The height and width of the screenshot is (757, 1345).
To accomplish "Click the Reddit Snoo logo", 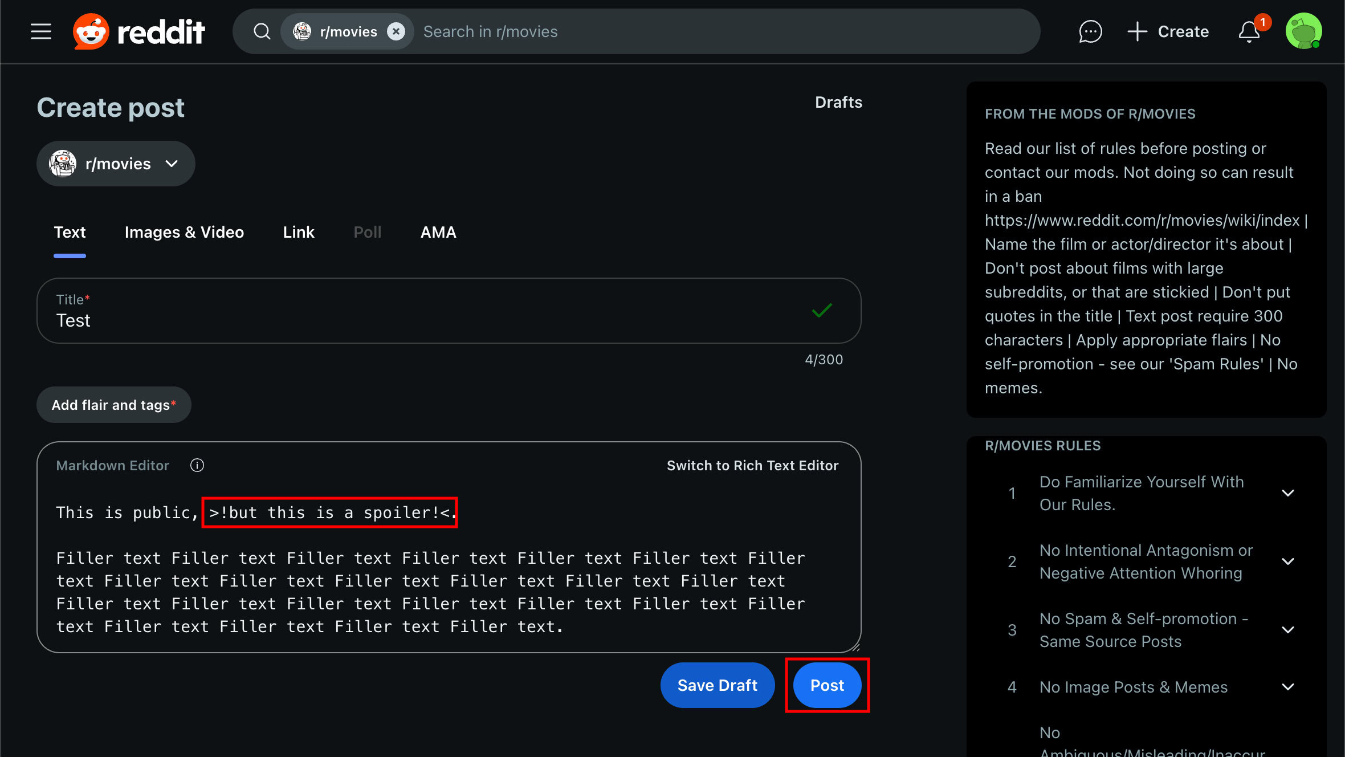I will click(91, 31).
